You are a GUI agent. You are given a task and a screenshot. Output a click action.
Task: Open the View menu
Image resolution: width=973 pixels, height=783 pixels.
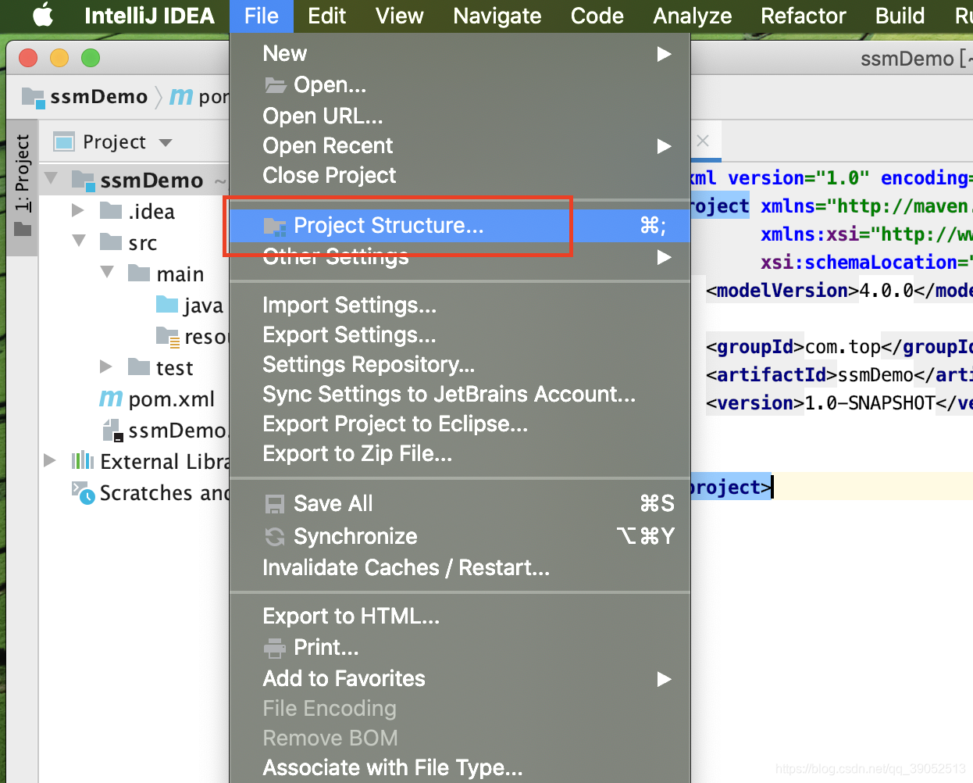399,16
